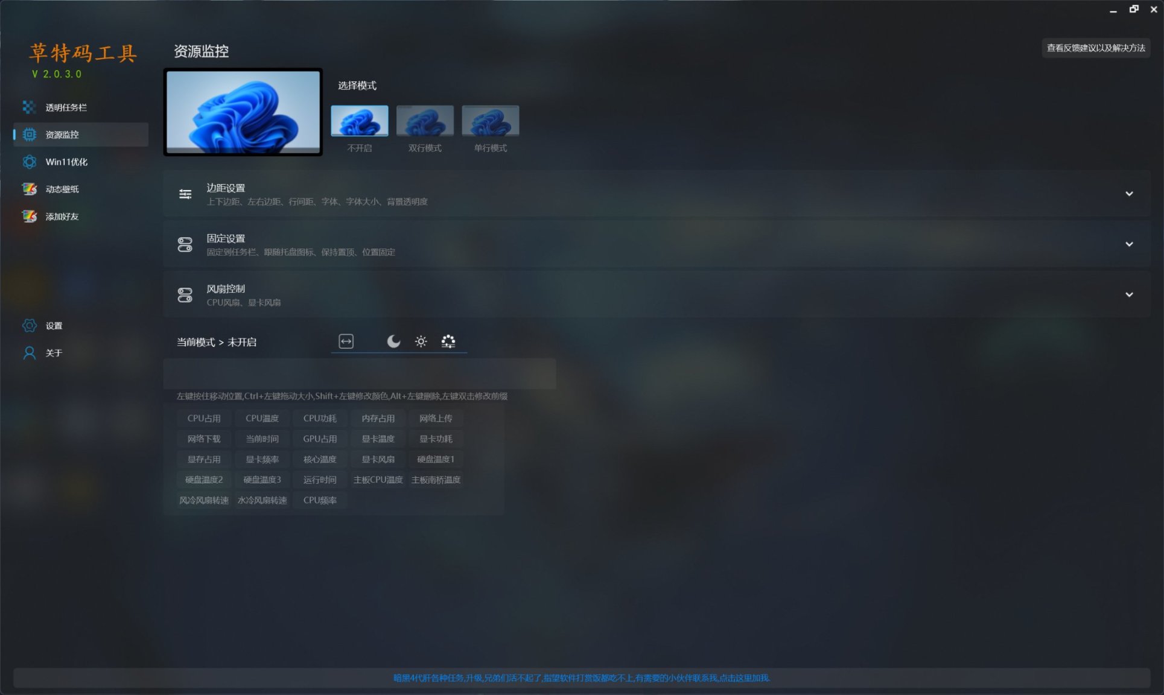1164x695 pixels.
Task: Click the 草特码工具 logo title
Action: click(x=83, y=53)
